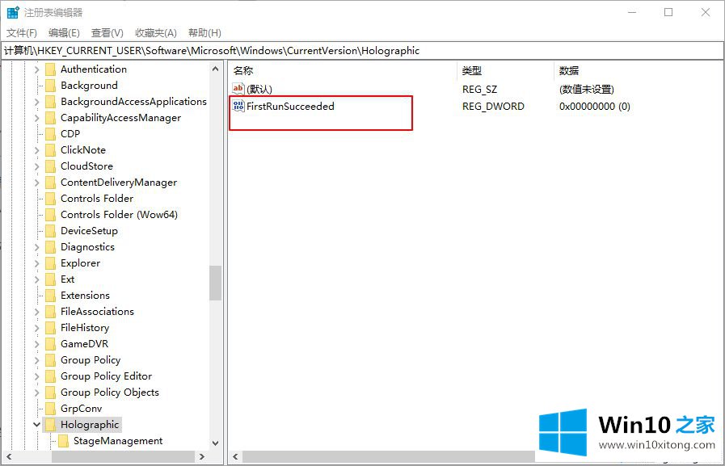Click the 0x00000000 (0) data cell

[595, 107]
